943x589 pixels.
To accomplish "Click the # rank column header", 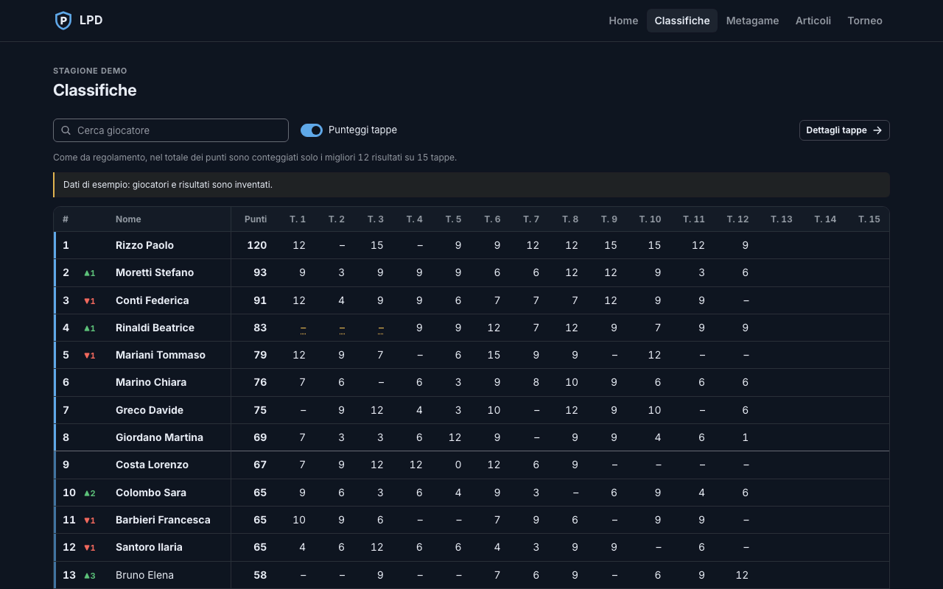I will click(66, 219).
